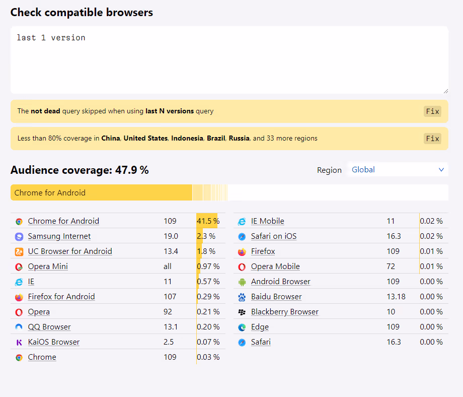The width and height of the screenshot is (463, 397).
Task: Open the Edge link
Action: [260, 327]
